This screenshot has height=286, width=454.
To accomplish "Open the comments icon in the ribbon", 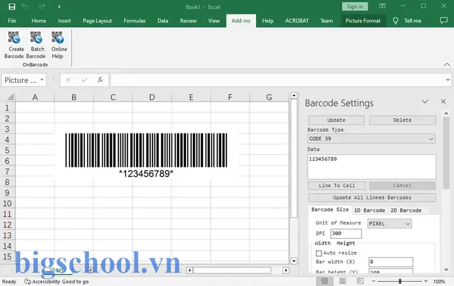I will click(x=443, y=21).
